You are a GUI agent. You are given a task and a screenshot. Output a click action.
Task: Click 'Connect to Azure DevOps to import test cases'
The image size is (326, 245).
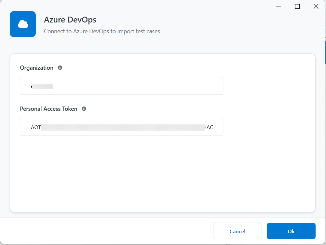(102, 31)
